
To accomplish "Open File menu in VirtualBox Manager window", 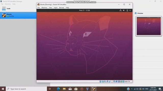I will [x=2, y=4].
